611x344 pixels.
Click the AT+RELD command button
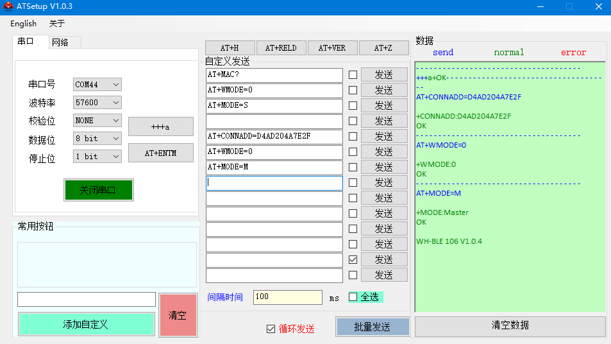pos(281,48)
